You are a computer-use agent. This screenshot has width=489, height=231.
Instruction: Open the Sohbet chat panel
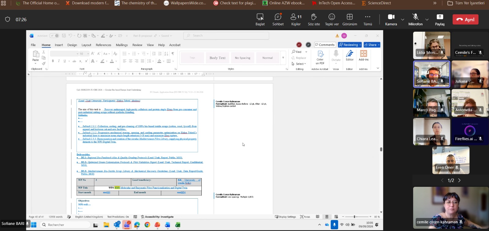(278, 20)
